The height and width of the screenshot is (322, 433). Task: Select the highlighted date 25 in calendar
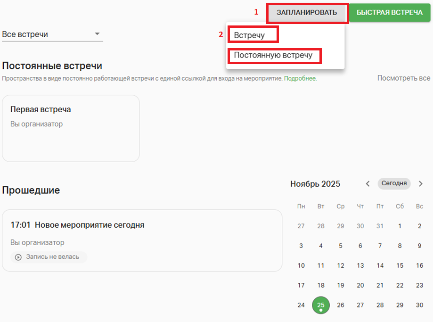pos(321,305)
